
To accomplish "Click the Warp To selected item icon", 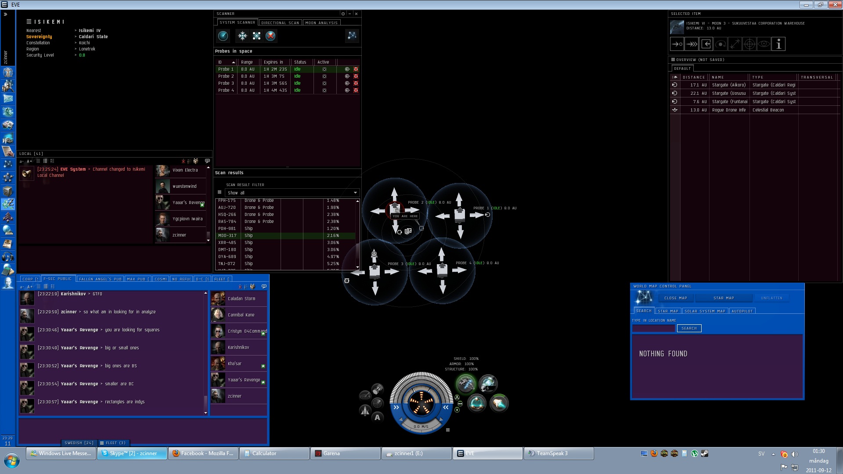I will (x=692, y=44).
